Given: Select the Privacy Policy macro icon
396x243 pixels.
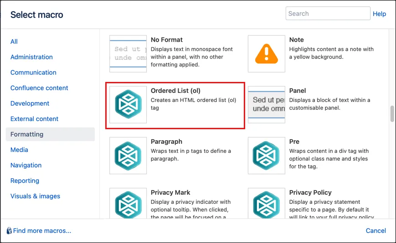Looking at the screenshot, I should tap(267, 203).
